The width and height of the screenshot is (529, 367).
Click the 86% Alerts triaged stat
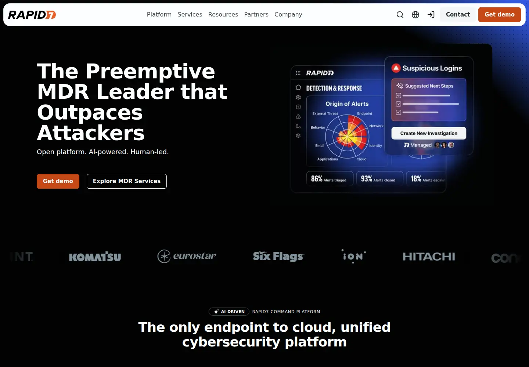point(330,179)
